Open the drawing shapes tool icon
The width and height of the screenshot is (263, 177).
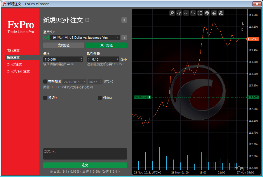click(221, 13)
